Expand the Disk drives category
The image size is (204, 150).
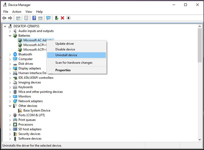click(x=10, y=64)
